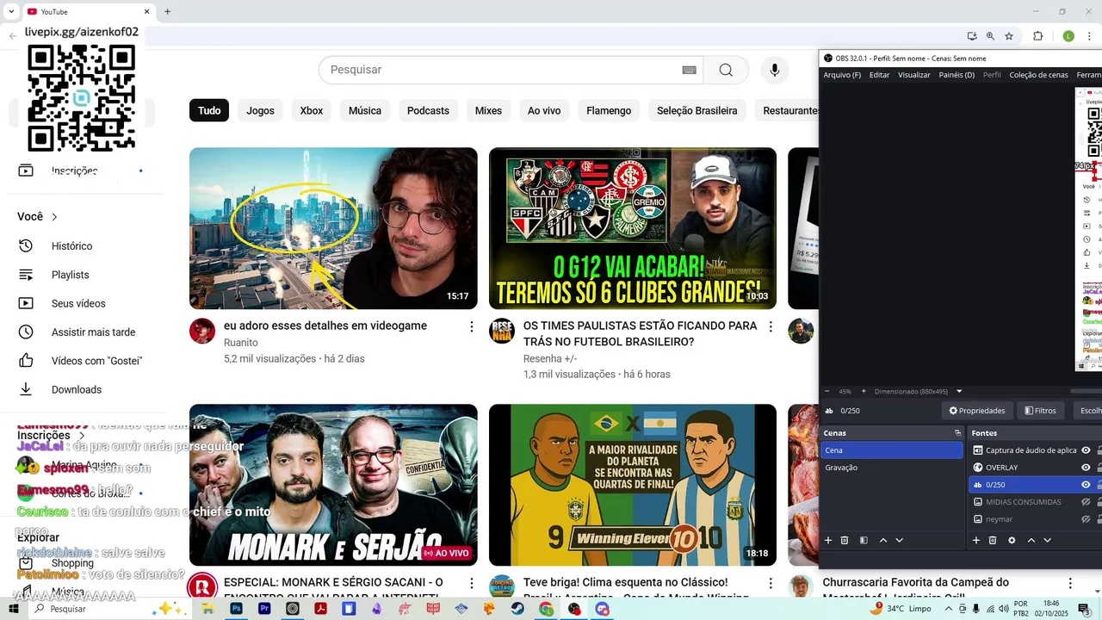
Task: Click the magnifier search button on YouTube
Action: point(726,70)
